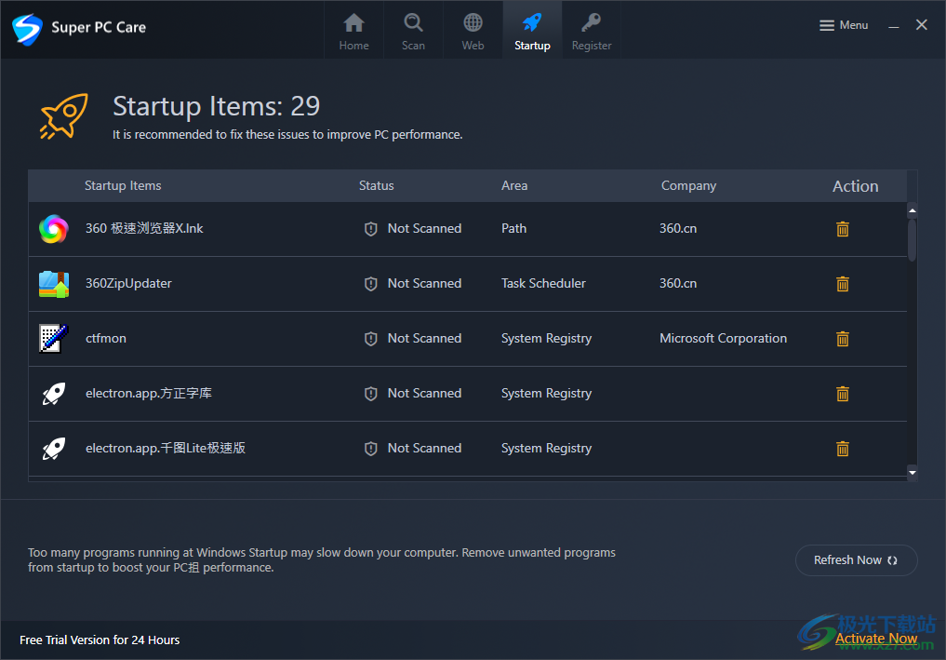Select the electron.app.方正字库 item name
The image size is (946, 660).
149,393
